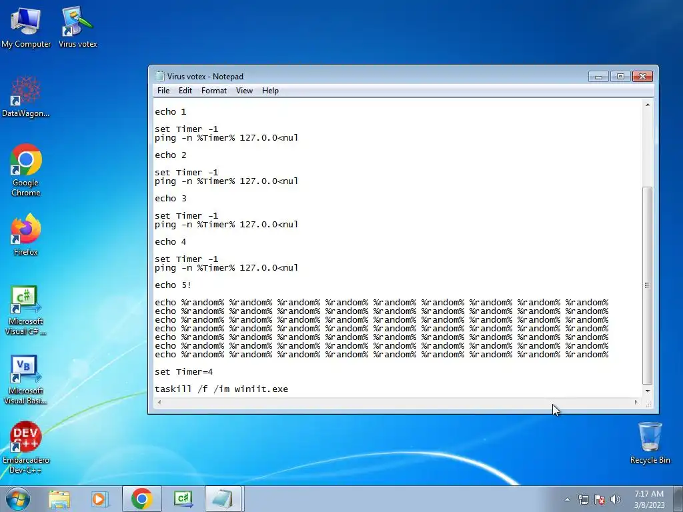Image resolution: width=683 pixels, height=512 pixels.
Task: Select the Recycle Bin icon
Action: pyautogui.click(x=650, y=443)
